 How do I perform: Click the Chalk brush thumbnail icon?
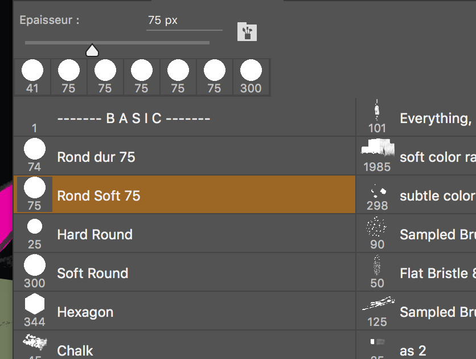(x=35, y=342)
